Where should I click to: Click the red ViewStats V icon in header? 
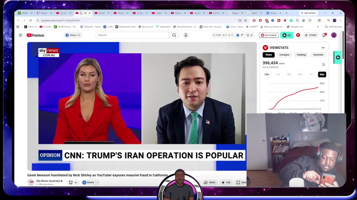[x=298, y=35]
